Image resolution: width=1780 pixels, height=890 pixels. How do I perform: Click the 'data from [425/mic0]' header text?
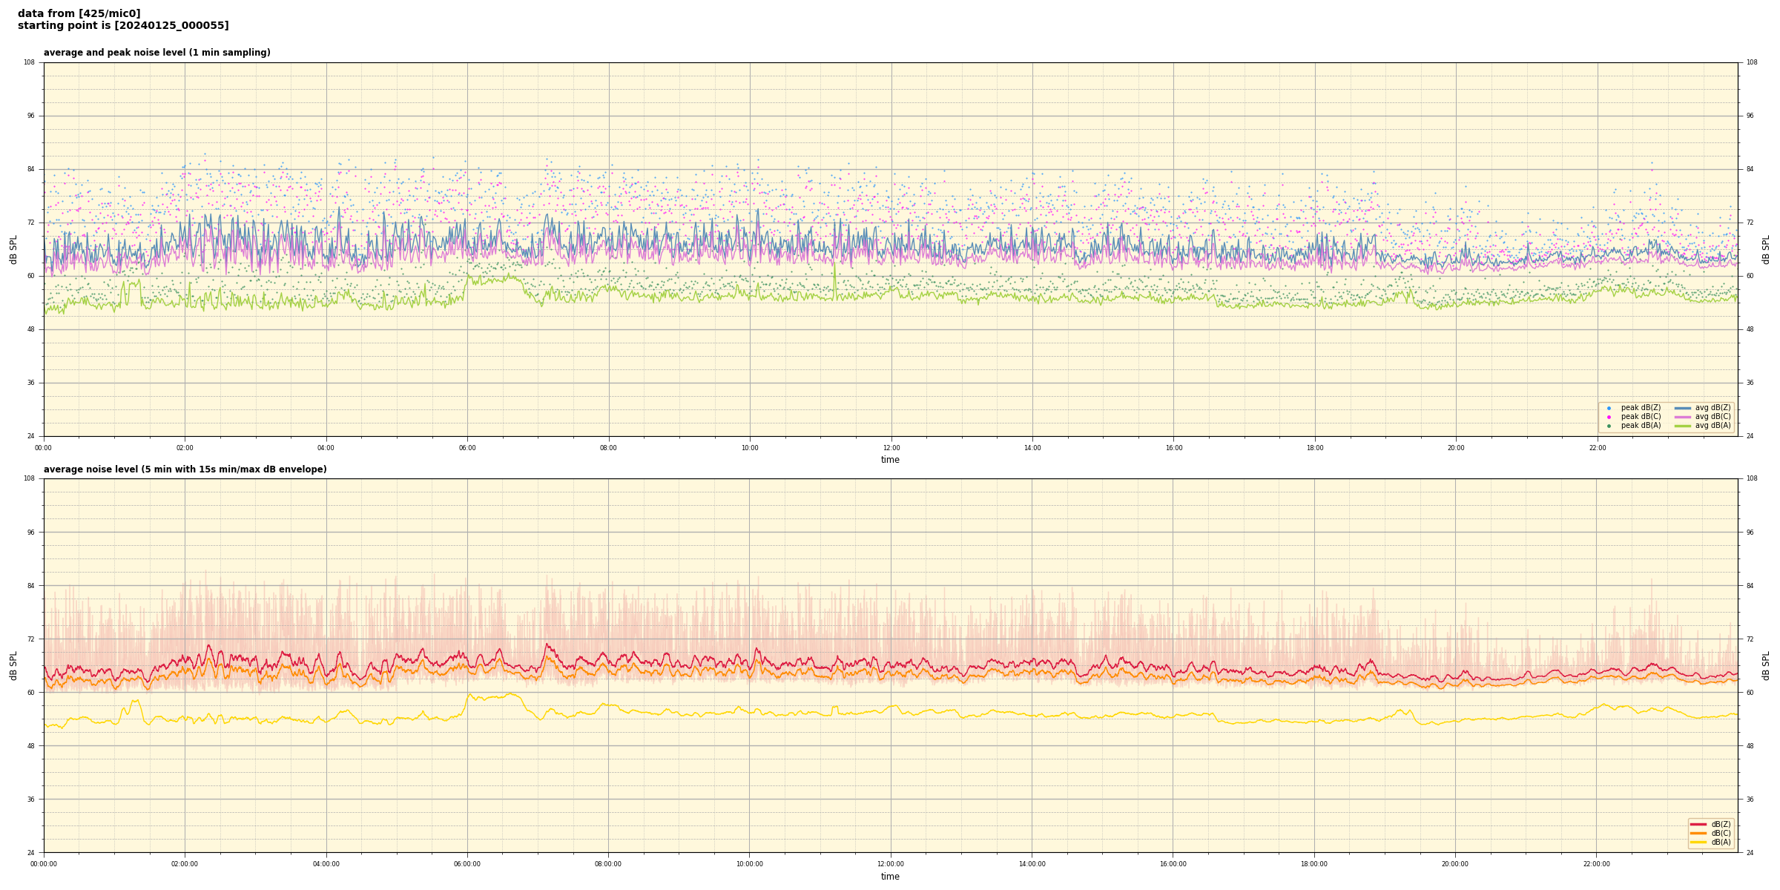coord(79,13)
